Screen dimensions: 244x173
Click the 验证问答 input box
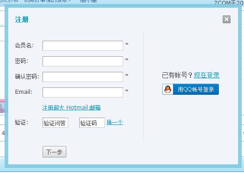click(x=55, y=123)
